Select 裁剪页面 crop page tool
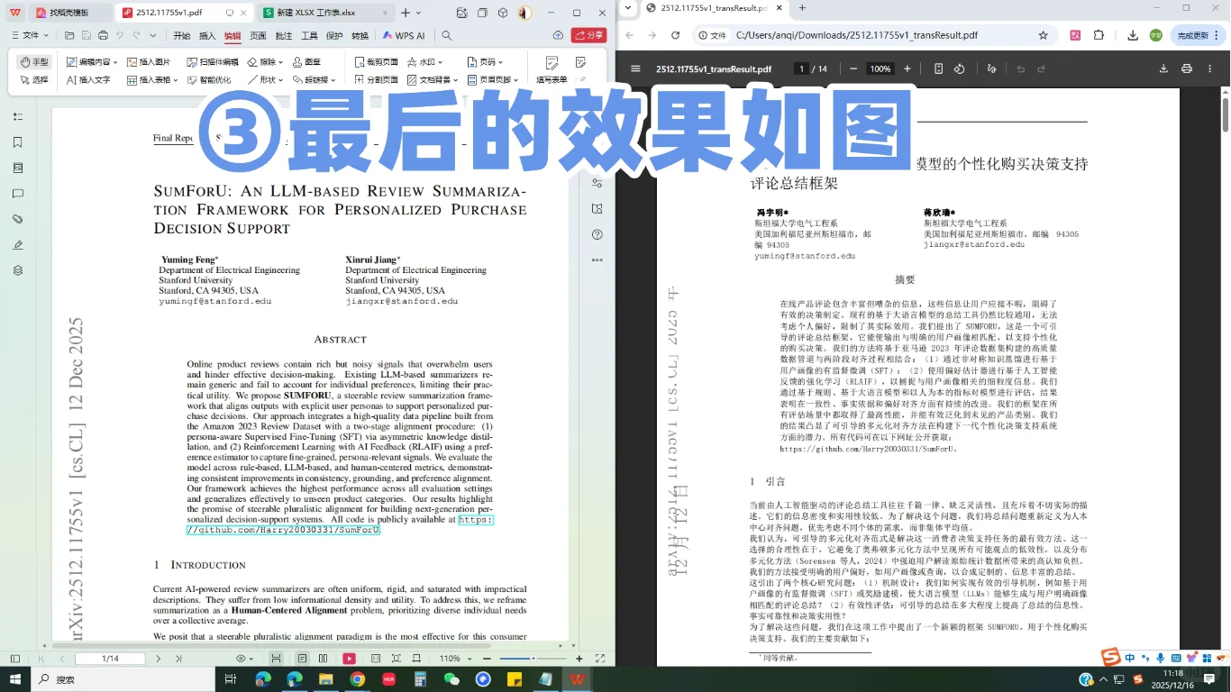 tap(384, 63)
